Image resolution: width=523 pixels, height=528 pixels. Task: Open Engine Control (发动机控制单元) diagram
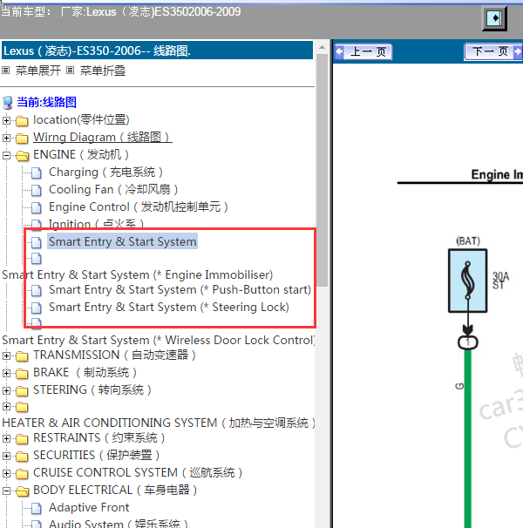tap(139, 207)
